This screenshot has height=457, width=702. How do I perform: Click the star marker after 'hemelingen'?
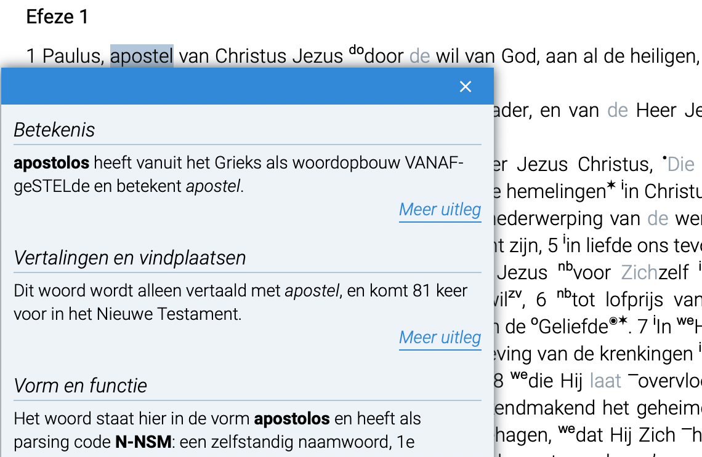pos(610,186)
